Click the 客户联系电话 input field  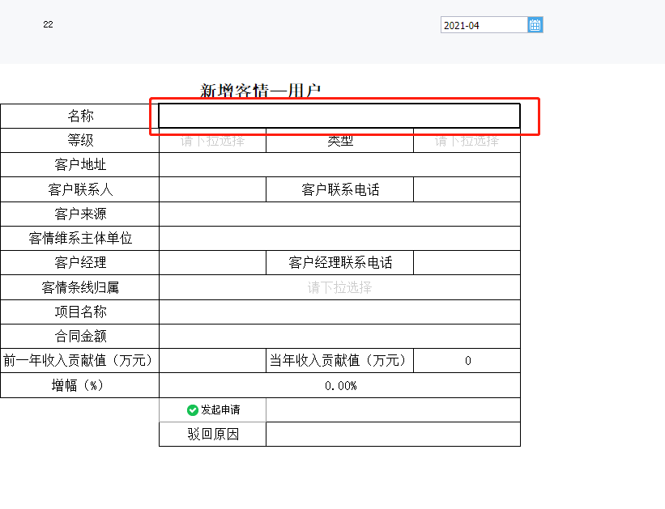tap(467, 189)
